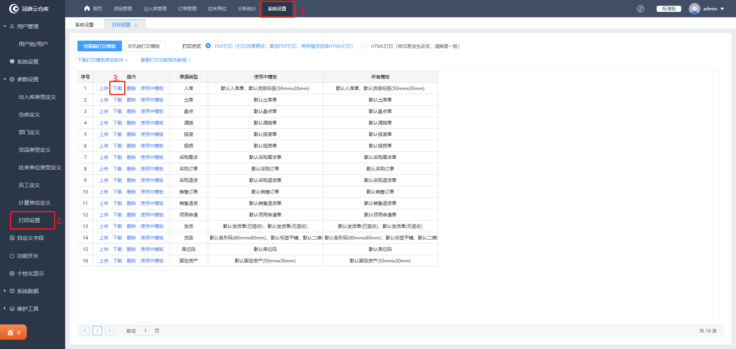Open 分析统计 in top menu
The width and height of the screenshot is (736, 349).
click(x=247, y=9)
